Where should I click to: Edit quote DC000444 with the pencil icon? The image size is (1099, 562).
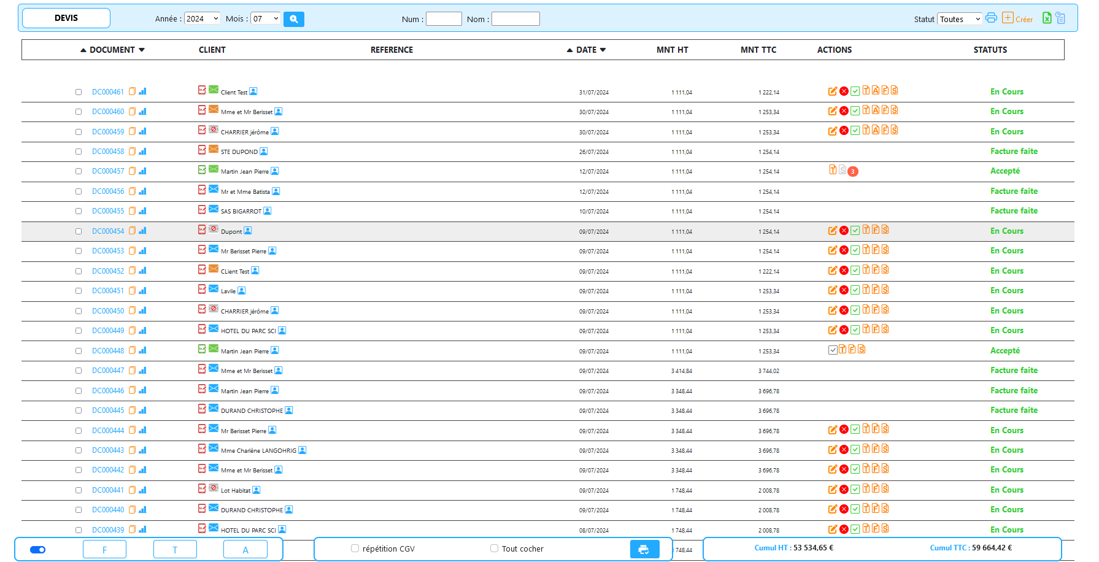click(x=833, y=430)
